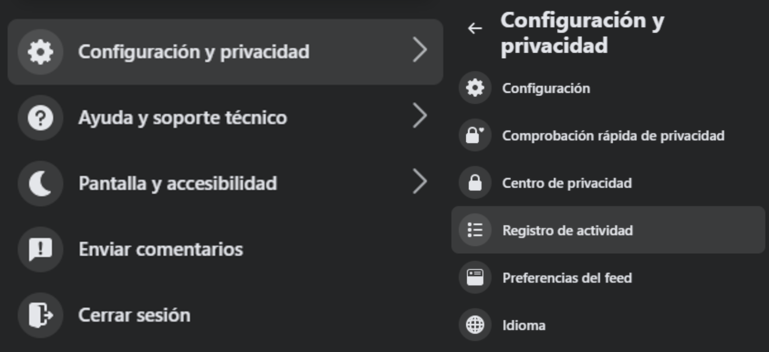The image size is (769, 352).
Task: Select the list icon beside Registro de actividad
Action: click(475, 231)
